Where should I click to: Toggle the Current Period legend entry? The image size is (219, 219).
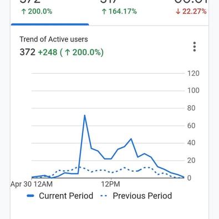tap(60, 196)
